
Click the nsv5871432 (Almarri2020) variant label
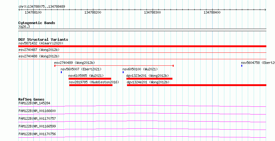[41, 43]
